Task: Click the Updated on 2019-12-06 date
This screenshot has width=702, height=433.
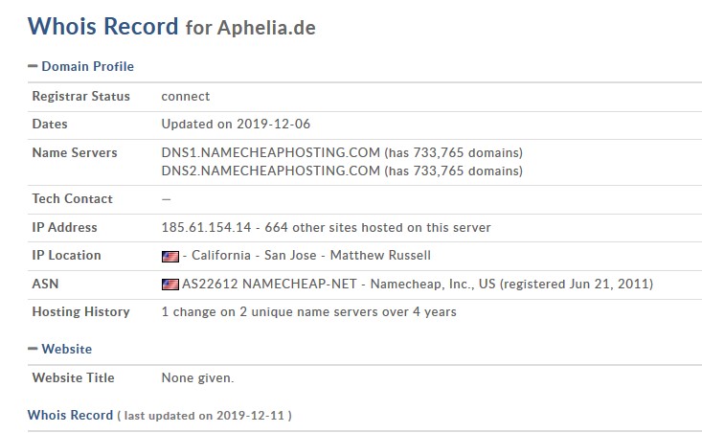Action: click(236, 124)
